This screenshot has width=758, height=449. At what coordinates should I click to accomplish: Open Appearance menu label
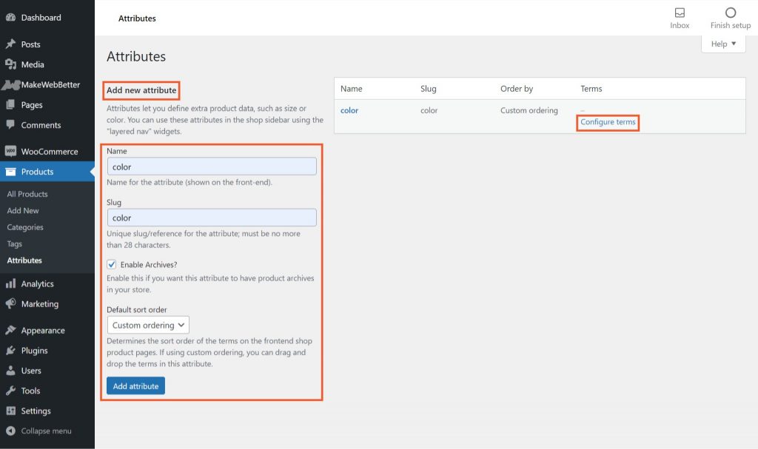point(43,331)
